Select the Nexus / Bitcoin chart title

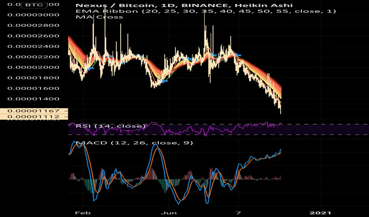(184, 5)
